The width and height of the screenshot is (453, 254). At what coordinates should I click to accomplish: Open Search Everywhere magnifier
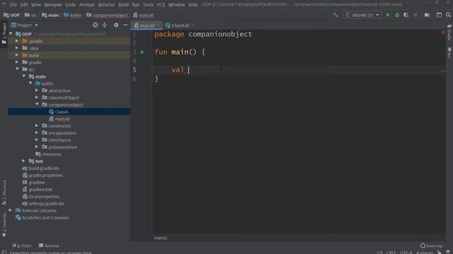(x=448, y=15)
